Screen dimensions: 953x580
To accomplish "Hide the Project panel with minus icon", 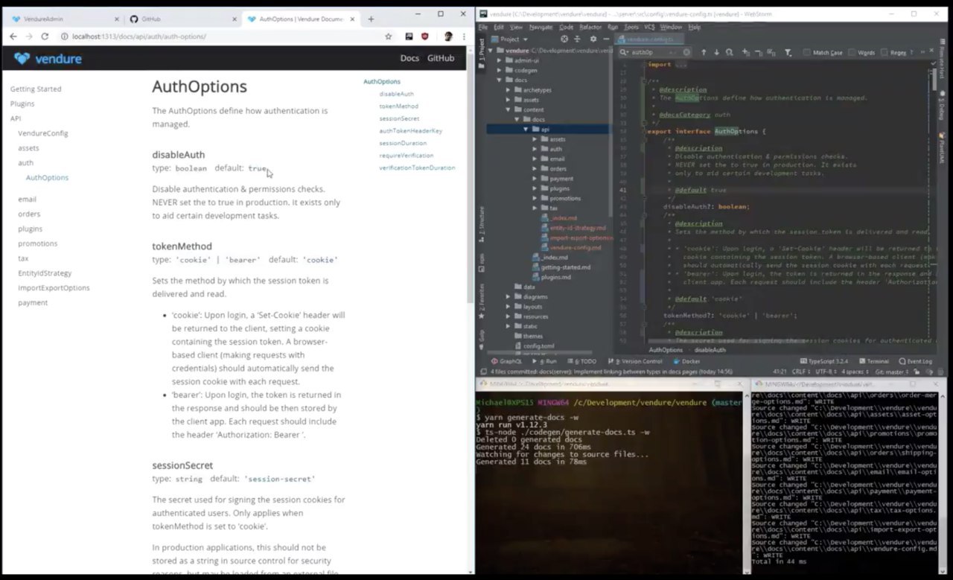I will pyautogui.click(x=606, y=39).
